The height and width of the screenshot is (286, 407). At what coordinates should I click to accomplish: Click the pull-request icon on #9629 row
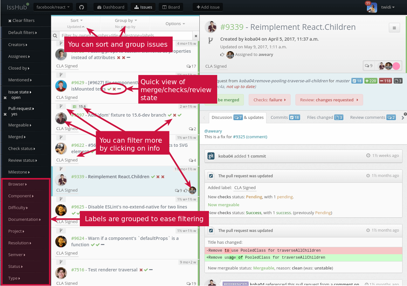pyautogui.click(x=61, y=75)
